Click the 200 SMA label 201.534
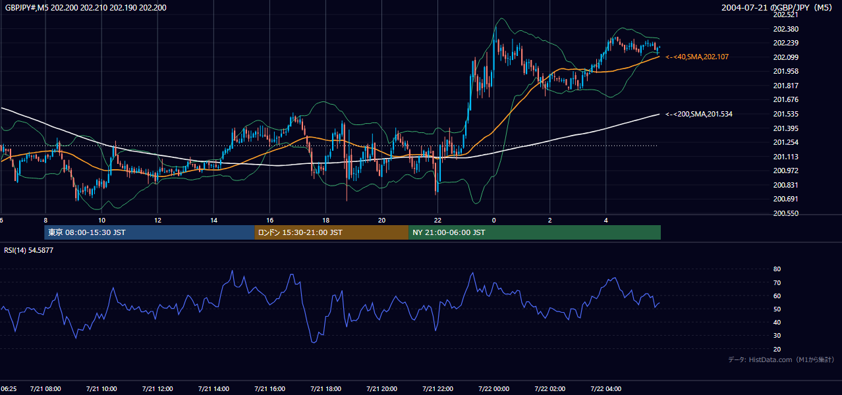Viewport: 842px width, 395px height. [x=699, y=114]
